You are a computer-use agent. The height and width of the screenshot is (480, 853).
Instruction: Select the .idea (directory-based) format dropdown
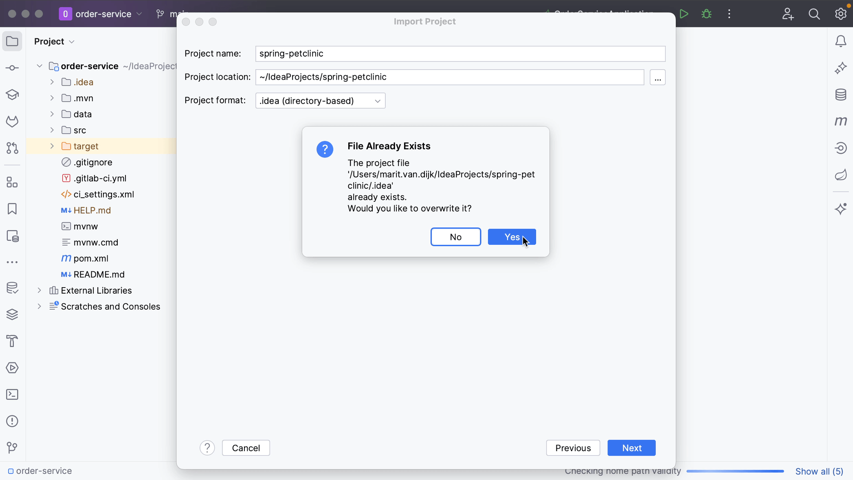[320, 101]
